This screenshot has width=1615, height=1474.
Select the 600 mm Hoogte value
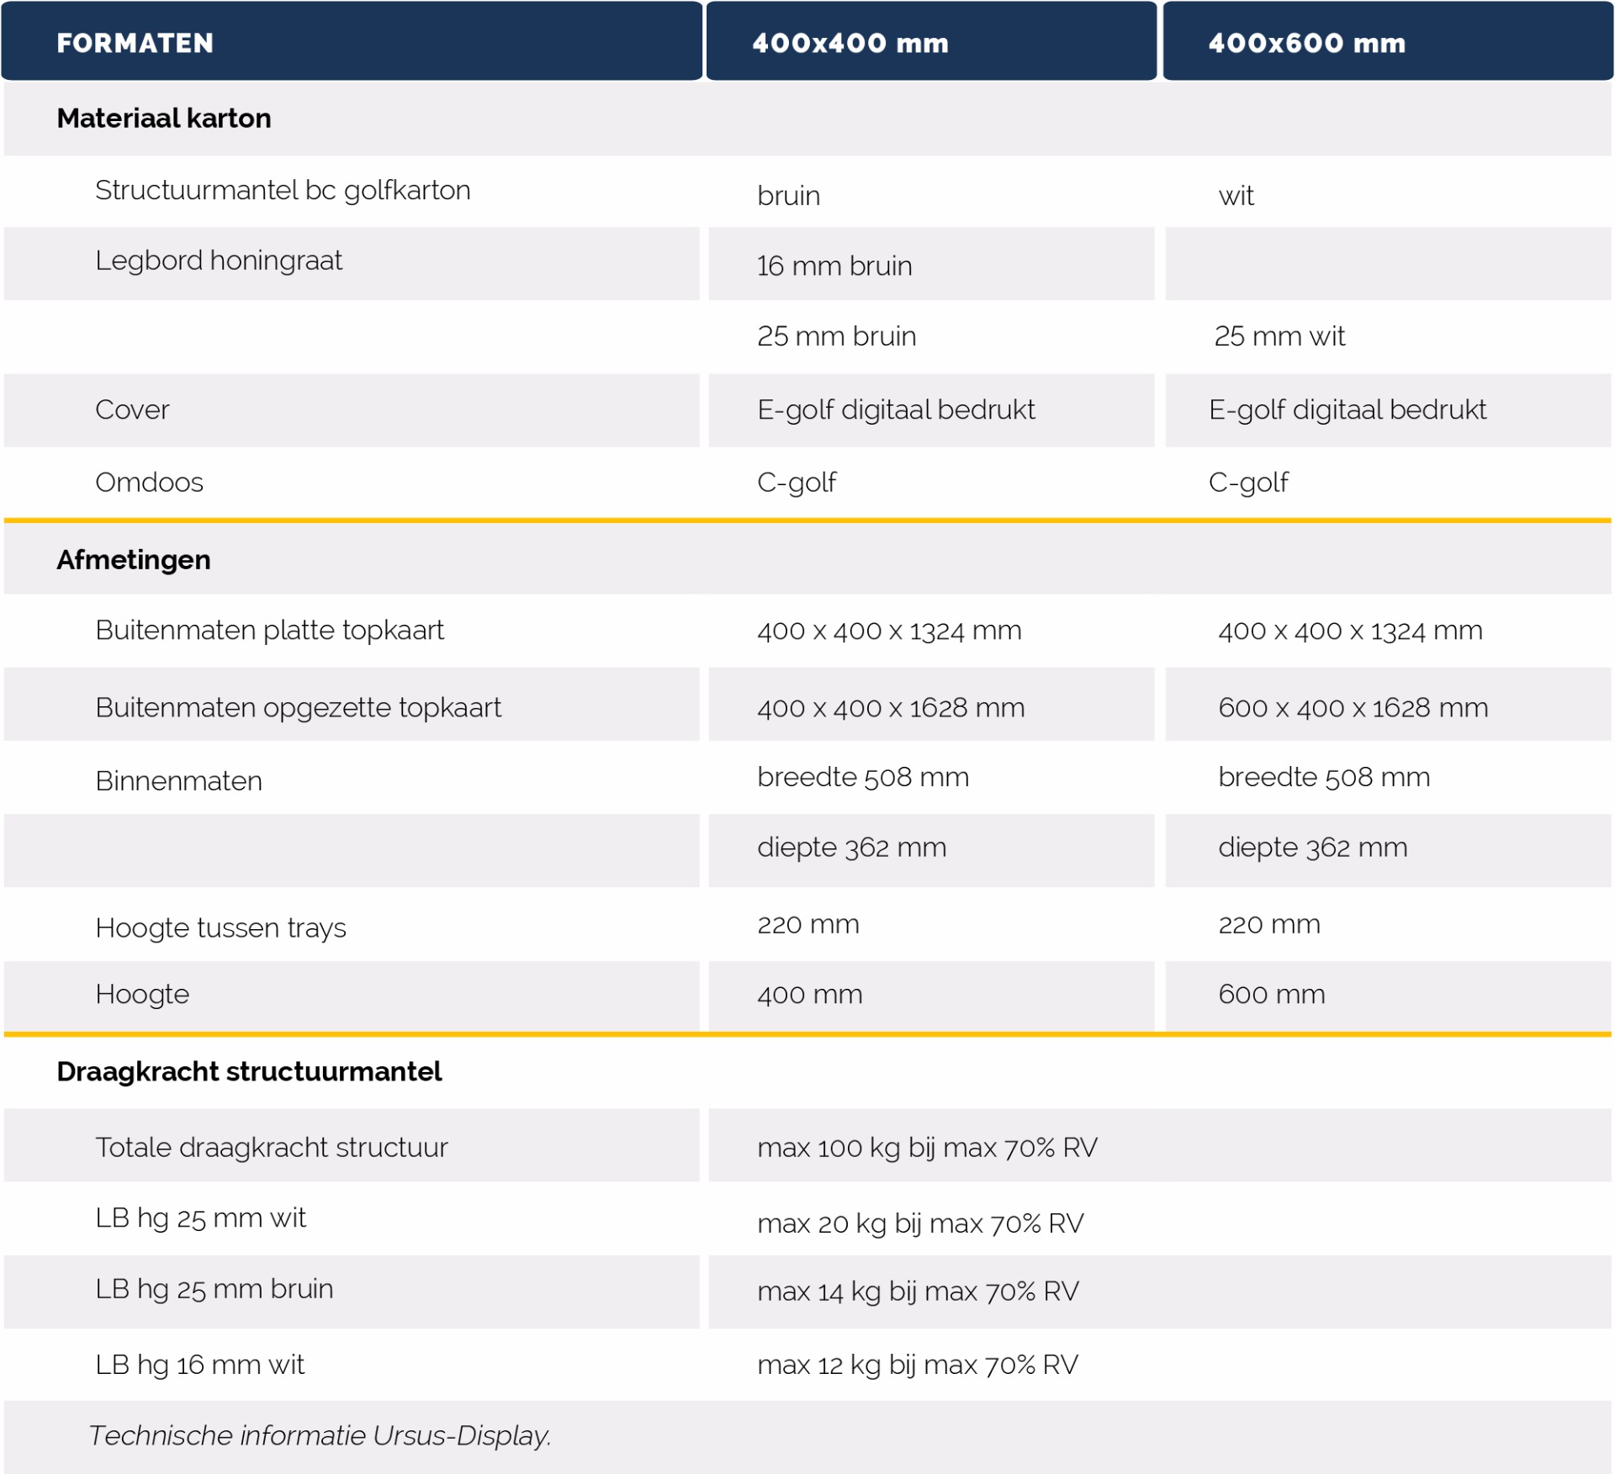pos(1271,995)
